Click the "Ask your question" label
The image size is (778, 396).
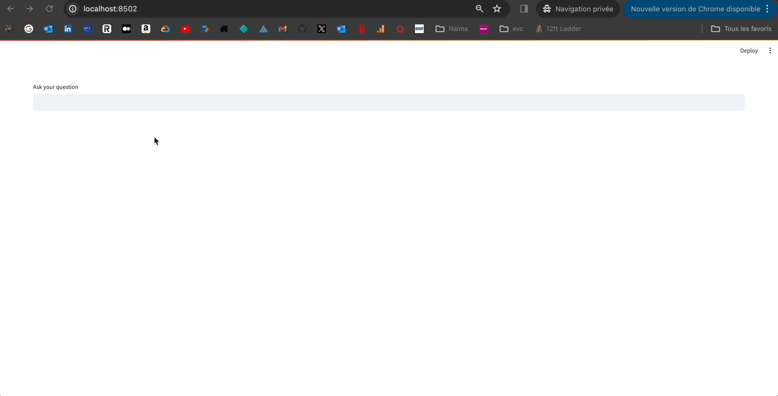(x=55, y=87)
